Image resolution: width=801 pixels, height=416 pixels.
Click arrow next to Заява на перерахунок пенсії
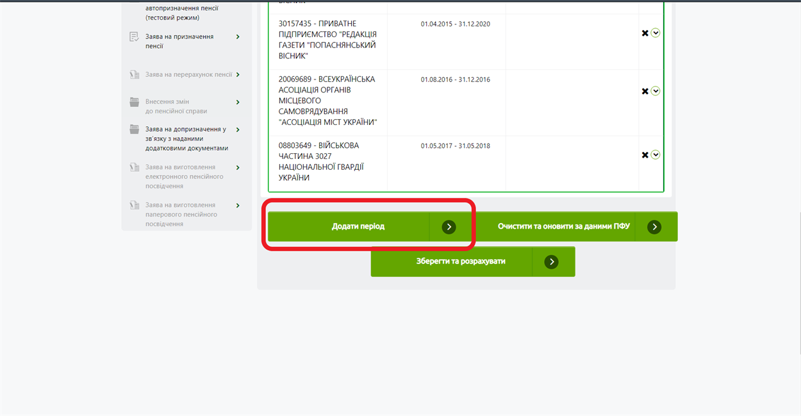click(x=238, y=74)
